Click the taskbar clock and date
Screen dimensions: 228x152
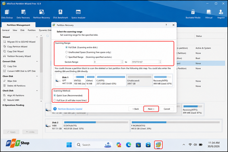[x=214, y=144]
